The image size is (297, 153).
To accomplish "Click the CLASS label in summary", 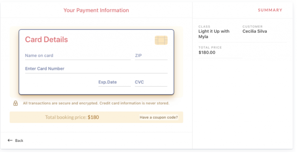I will pyautogui.click(x=204, y=27).
